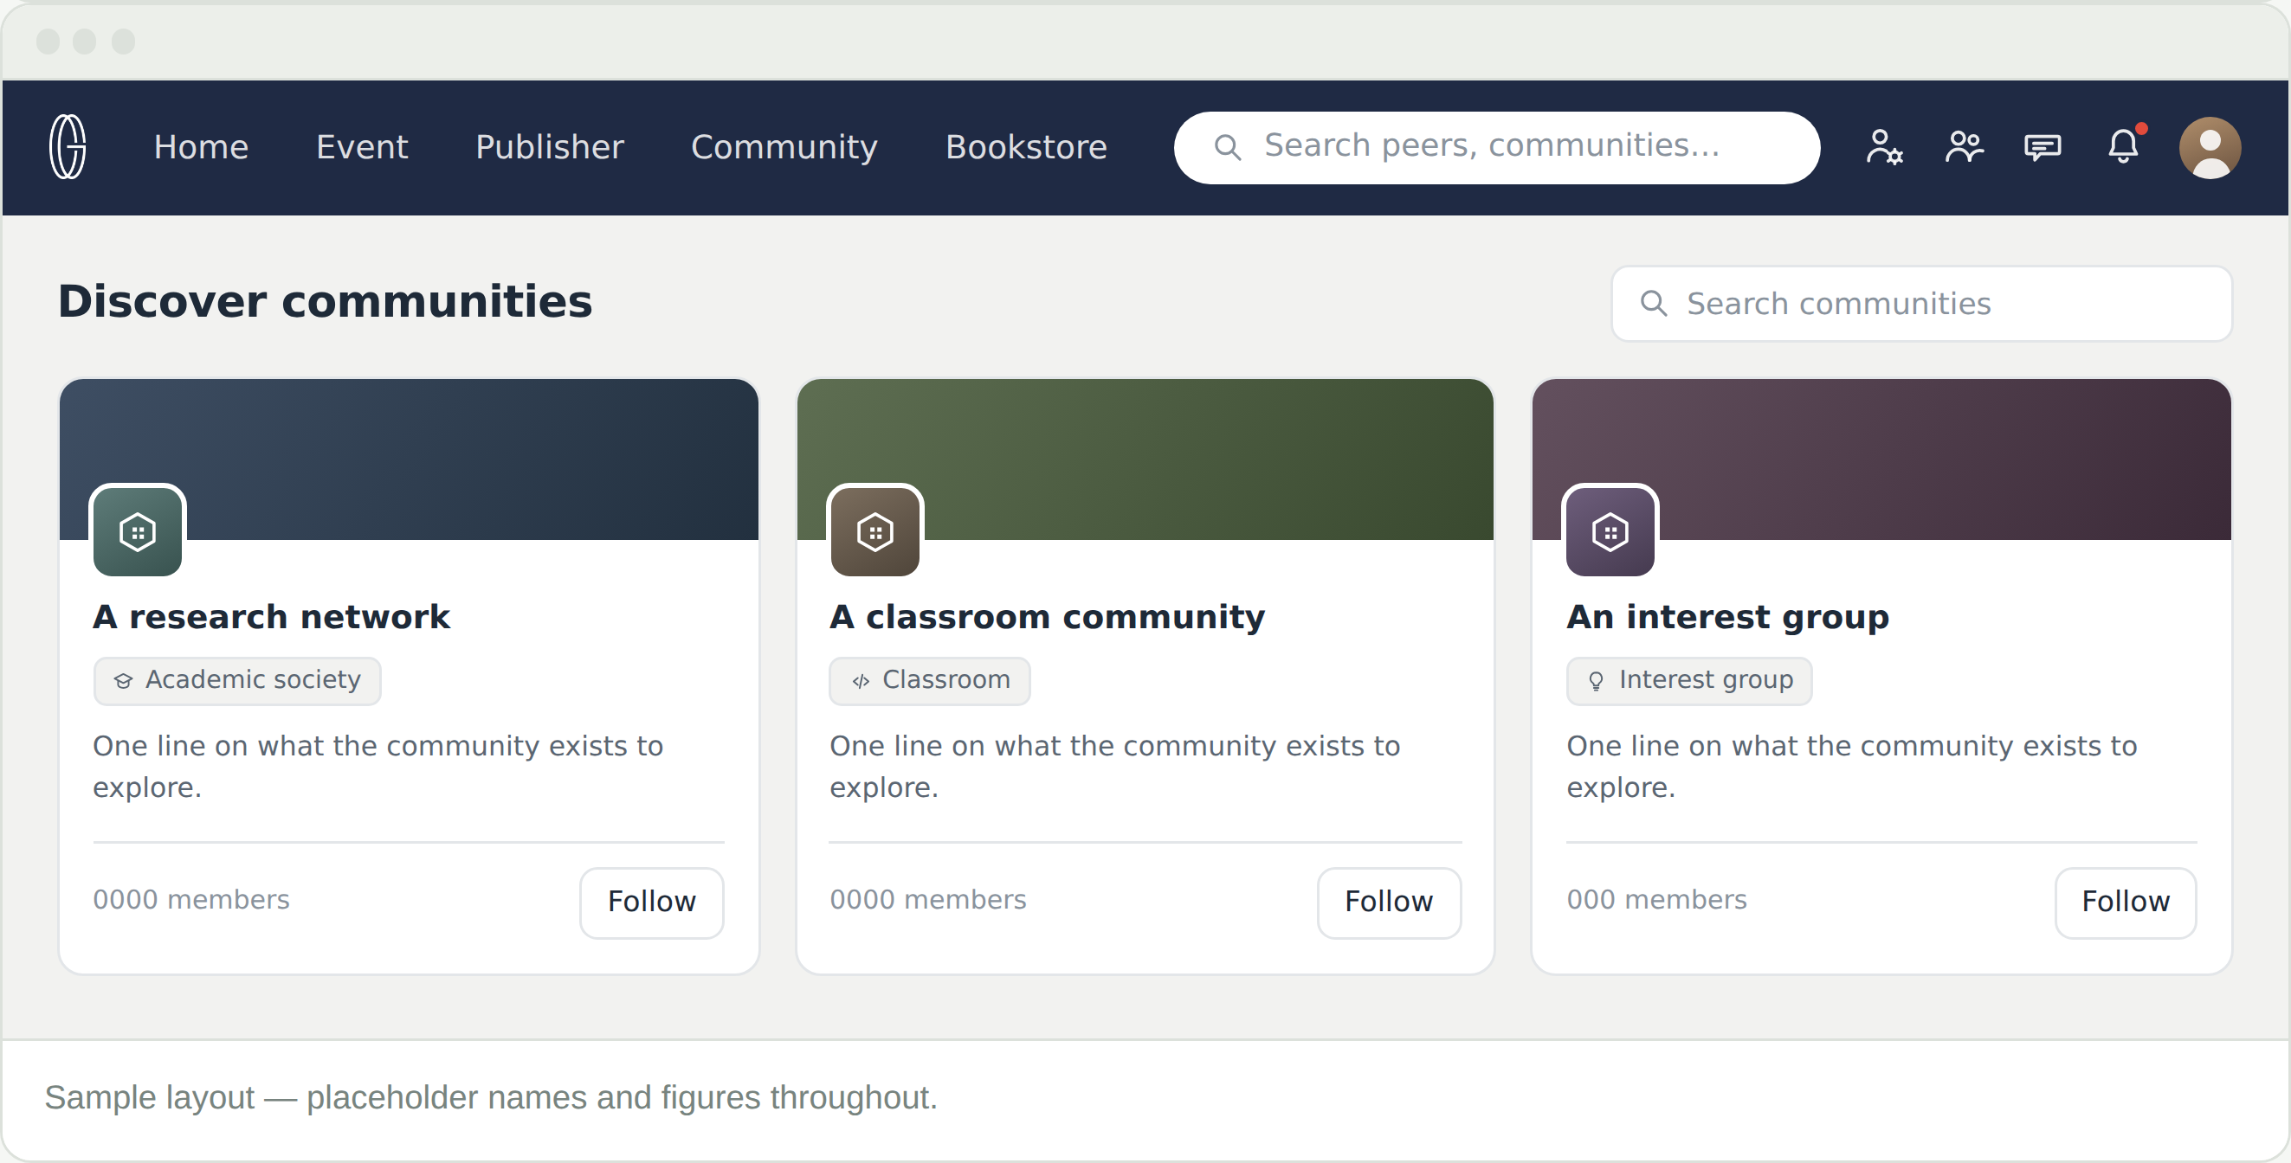The image size is (2291, 1163).
Task: Click the classroom community hexagon icon
Action: coord(875,531)
